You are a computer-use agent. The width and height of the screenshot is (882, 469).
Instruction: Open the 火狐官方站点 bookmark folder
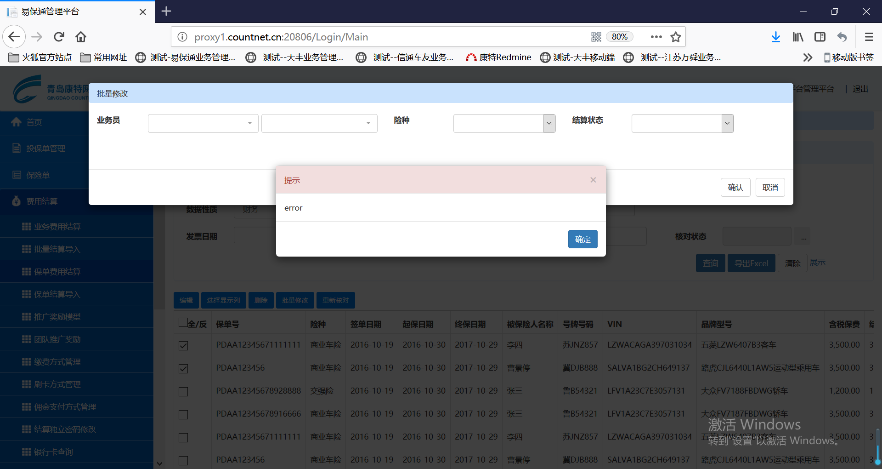40,57
